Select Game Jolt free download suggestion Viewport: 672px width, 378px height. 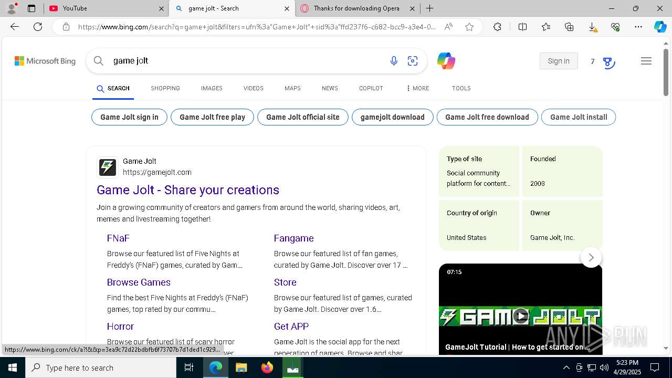point(487,117)
